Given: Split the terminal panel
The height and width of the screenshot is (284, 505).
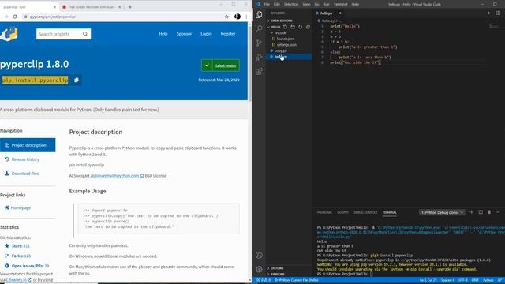Looking at the screenshot, I should [481, 212].
